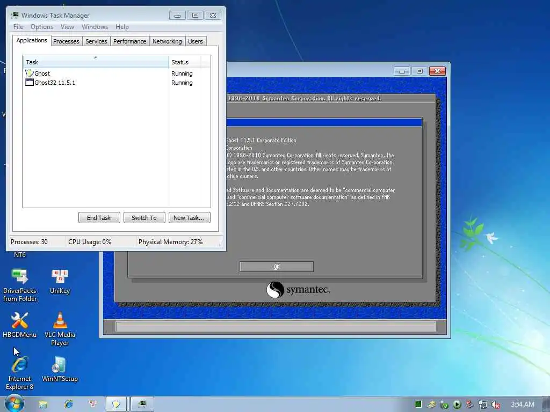The width and height of the screenshot is (550, 412).
Task: Sort by the Task column header
Action: 96,62
